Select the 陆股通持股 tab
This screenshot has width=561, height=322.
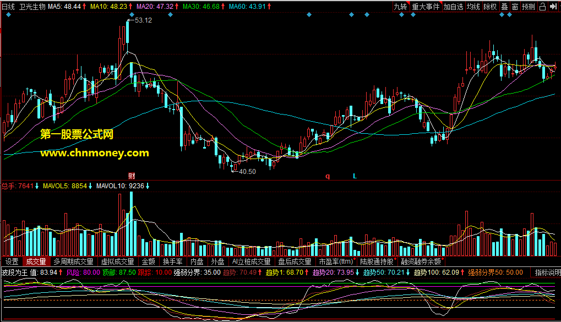[x=377, y=261]
